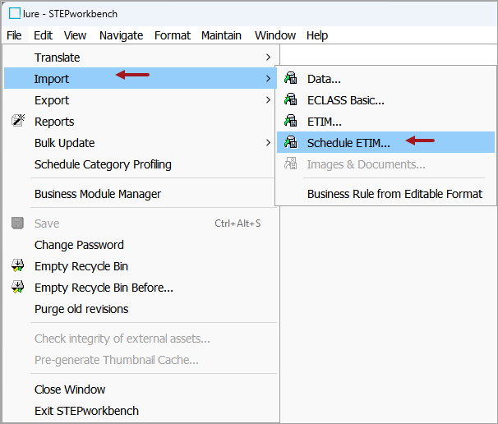The width and height of the screenshot is (498, 424).
Task: Click Images & Documents... submenu entry
Action: pyautogui.click(x=385, y=164)
